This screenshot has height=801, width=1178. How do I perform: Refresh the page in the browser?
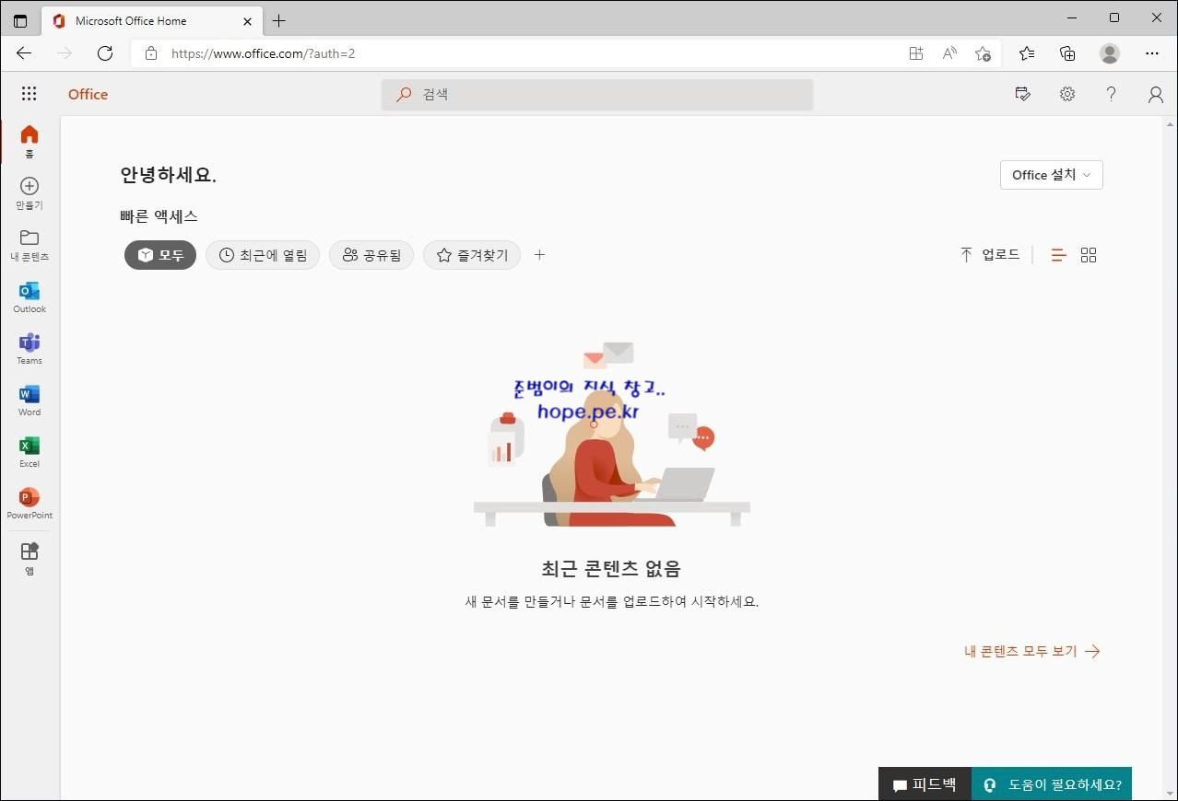(x=105, y=53)
